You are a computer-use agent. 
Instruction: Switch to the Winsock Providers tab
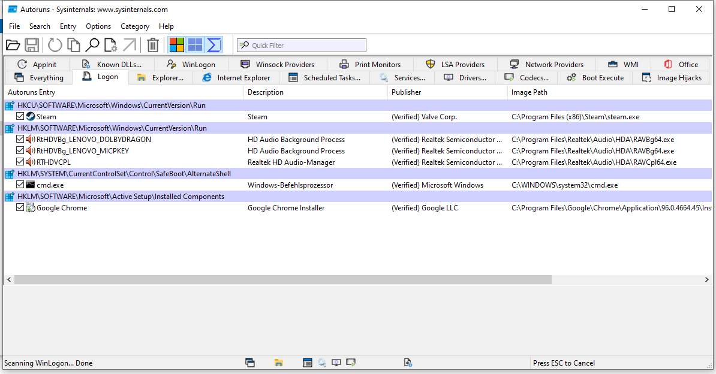277,64
